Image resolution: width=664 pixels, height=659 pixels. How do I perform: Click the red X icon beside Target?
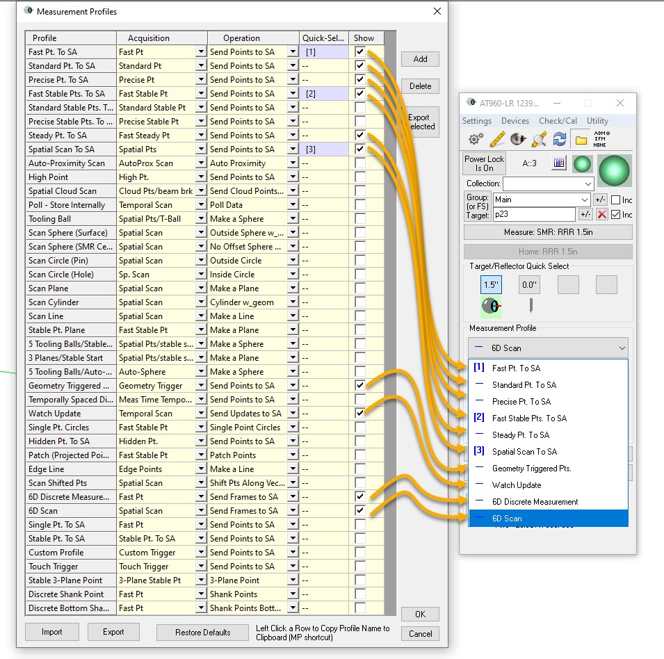602,215
